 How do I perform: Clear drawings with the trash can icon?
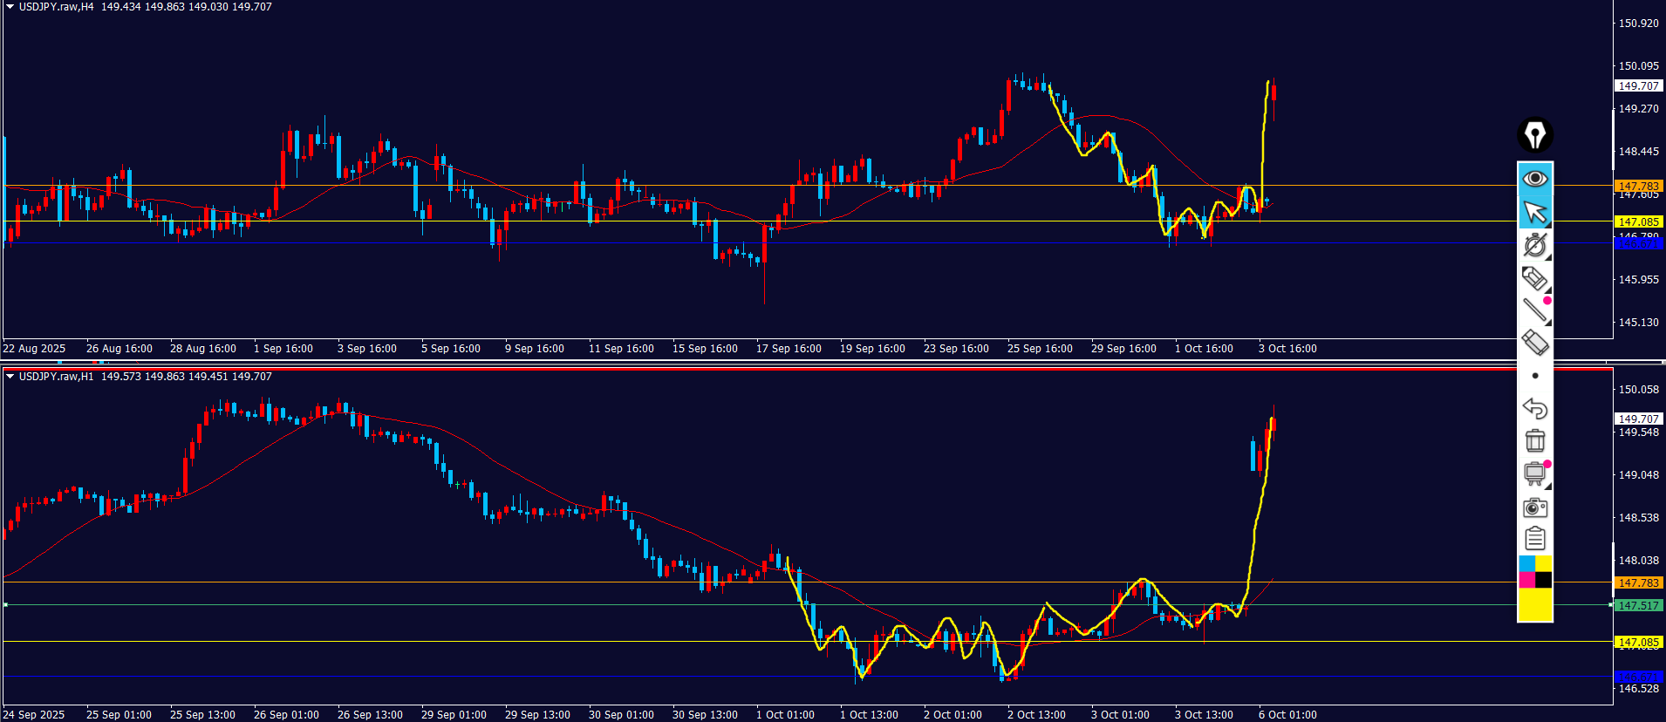pyautogui.click(x=1534, y=440)
